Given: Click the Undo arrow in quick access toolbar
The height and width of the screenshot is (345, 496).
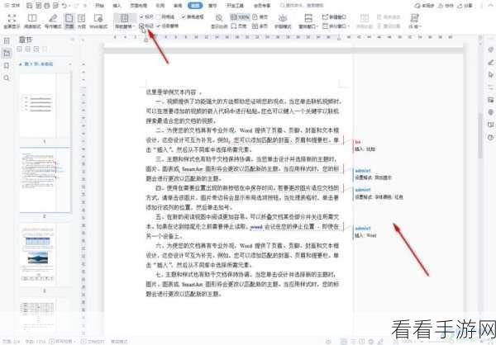Looking at the screenshot, I should pos(64,6).
